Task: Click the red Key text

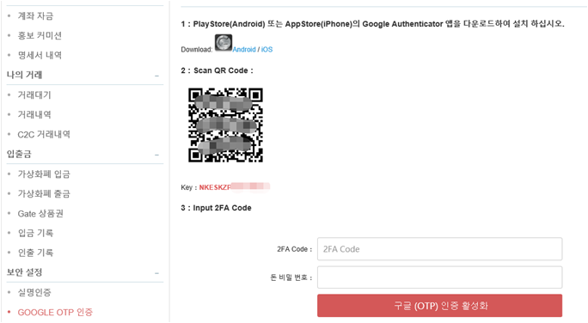Action: coord(215,187)
